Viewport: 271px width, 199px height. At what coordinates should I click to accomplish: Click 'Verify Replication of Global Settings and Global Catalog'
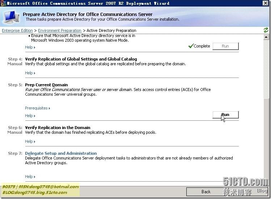point(81,59)
